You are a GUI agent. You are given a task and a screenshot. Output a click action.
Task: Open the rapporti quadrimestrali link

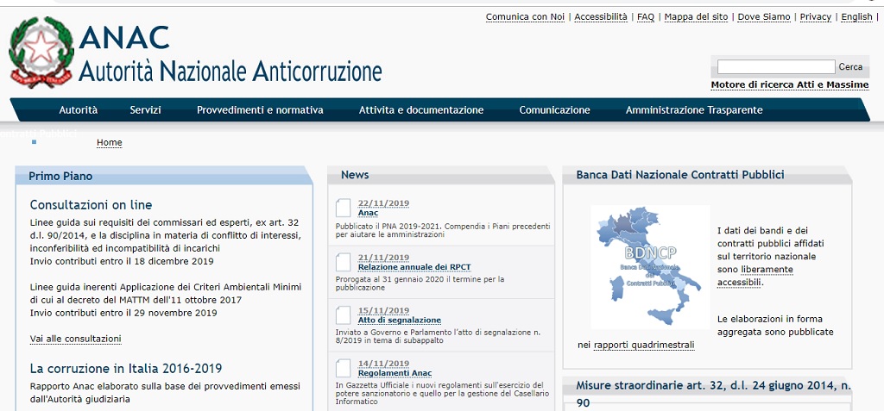pyautogui.click(x=644, y=346)
